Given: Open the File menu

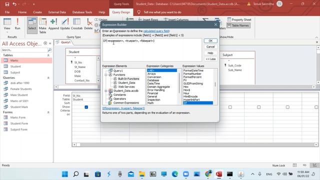Looking at the screenshot, I should pyautogui.click(x=7, y=12).
